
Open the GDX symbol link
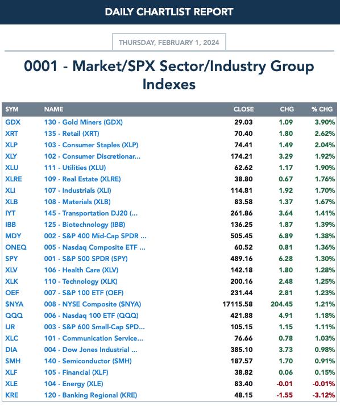click(x=13, y=122)
